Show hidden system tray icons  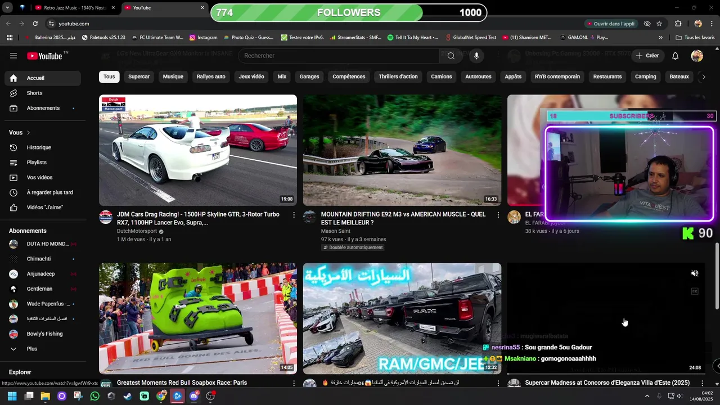pos(647,396)
